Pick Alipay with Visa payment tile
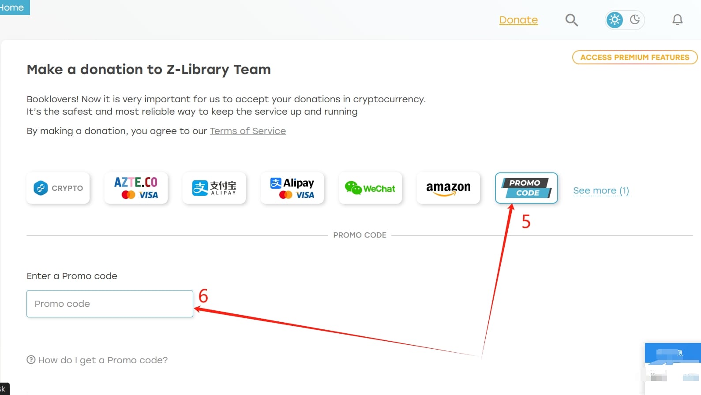 (x=292, y=188)
